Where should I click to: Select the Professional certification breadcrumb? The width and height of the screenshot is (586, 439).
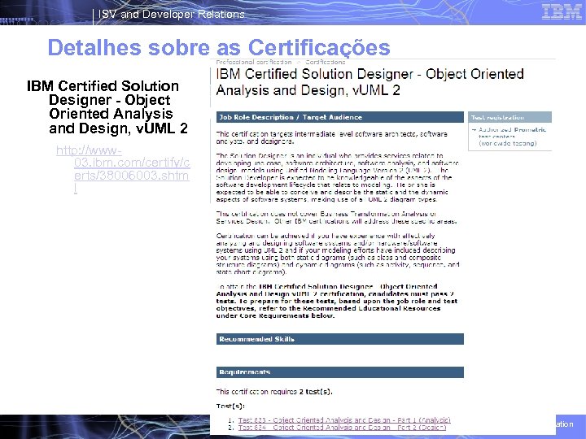(x=254, y=62)
